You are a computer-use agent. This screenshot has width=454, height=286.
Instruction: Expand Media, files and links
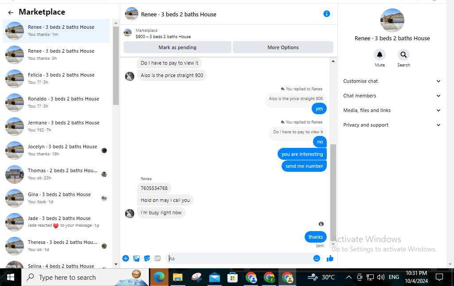pos(392,110)
